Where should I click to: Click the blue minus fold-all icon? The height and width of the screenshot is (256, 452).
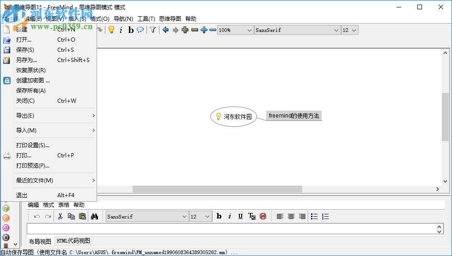pyautogui.click(x=213, y=30)
